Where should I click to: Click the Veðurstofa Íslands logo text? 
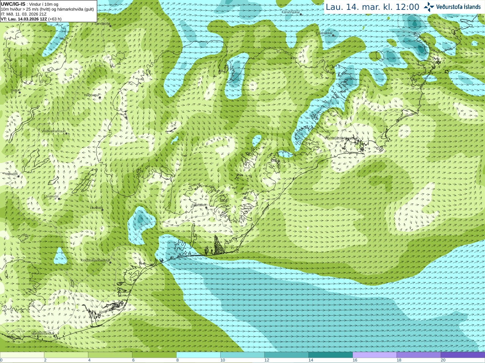tap(458, 7)
